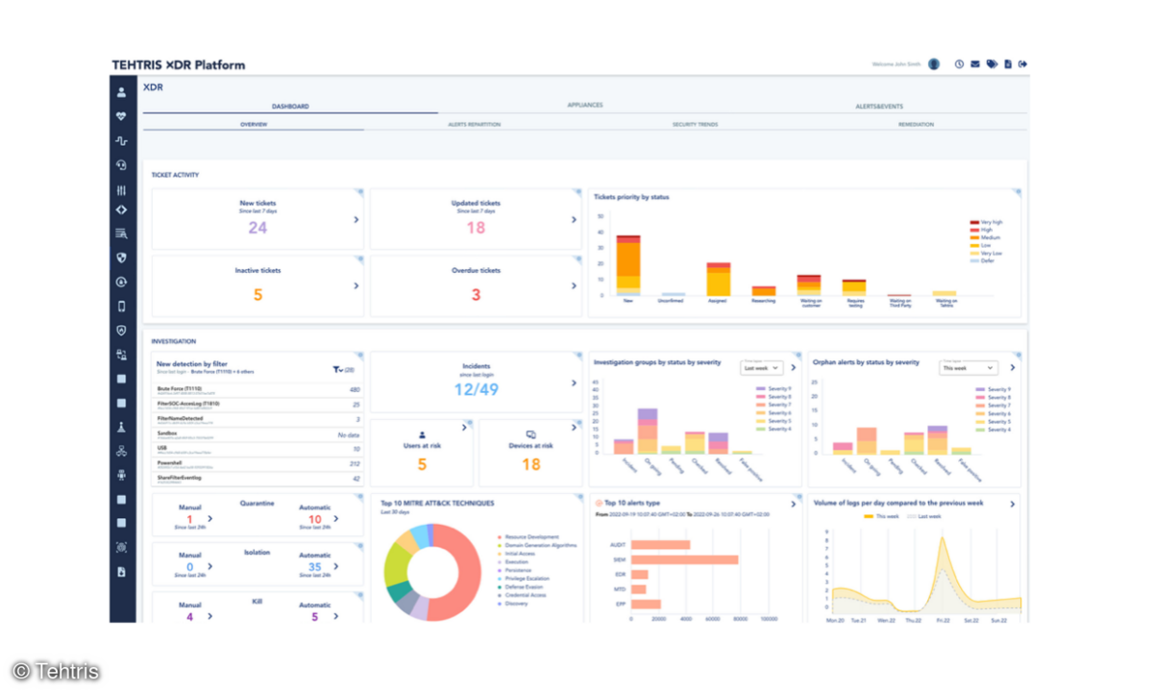Select the ShareFilterEventlog filter row

[x=258, y=478]
